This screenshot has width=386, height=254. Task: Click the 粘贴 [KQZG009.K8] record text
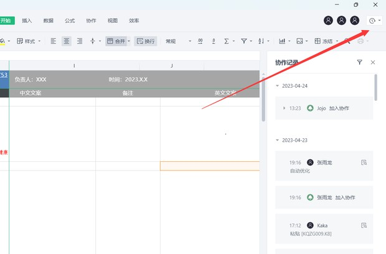point(311,234)
